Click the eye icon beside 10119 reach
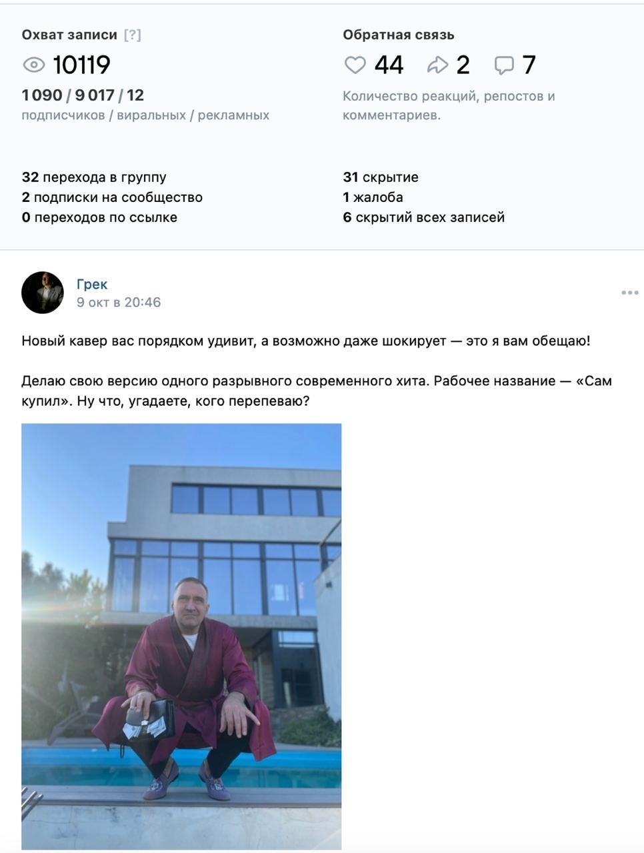The width and height of the screenshot is (644, 853). [x=33, y=65]
